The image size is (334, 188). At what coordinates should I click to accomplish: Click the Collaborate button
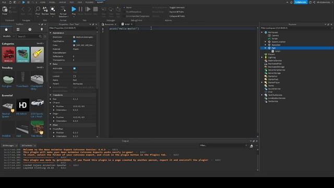click(x=301, y=2)
